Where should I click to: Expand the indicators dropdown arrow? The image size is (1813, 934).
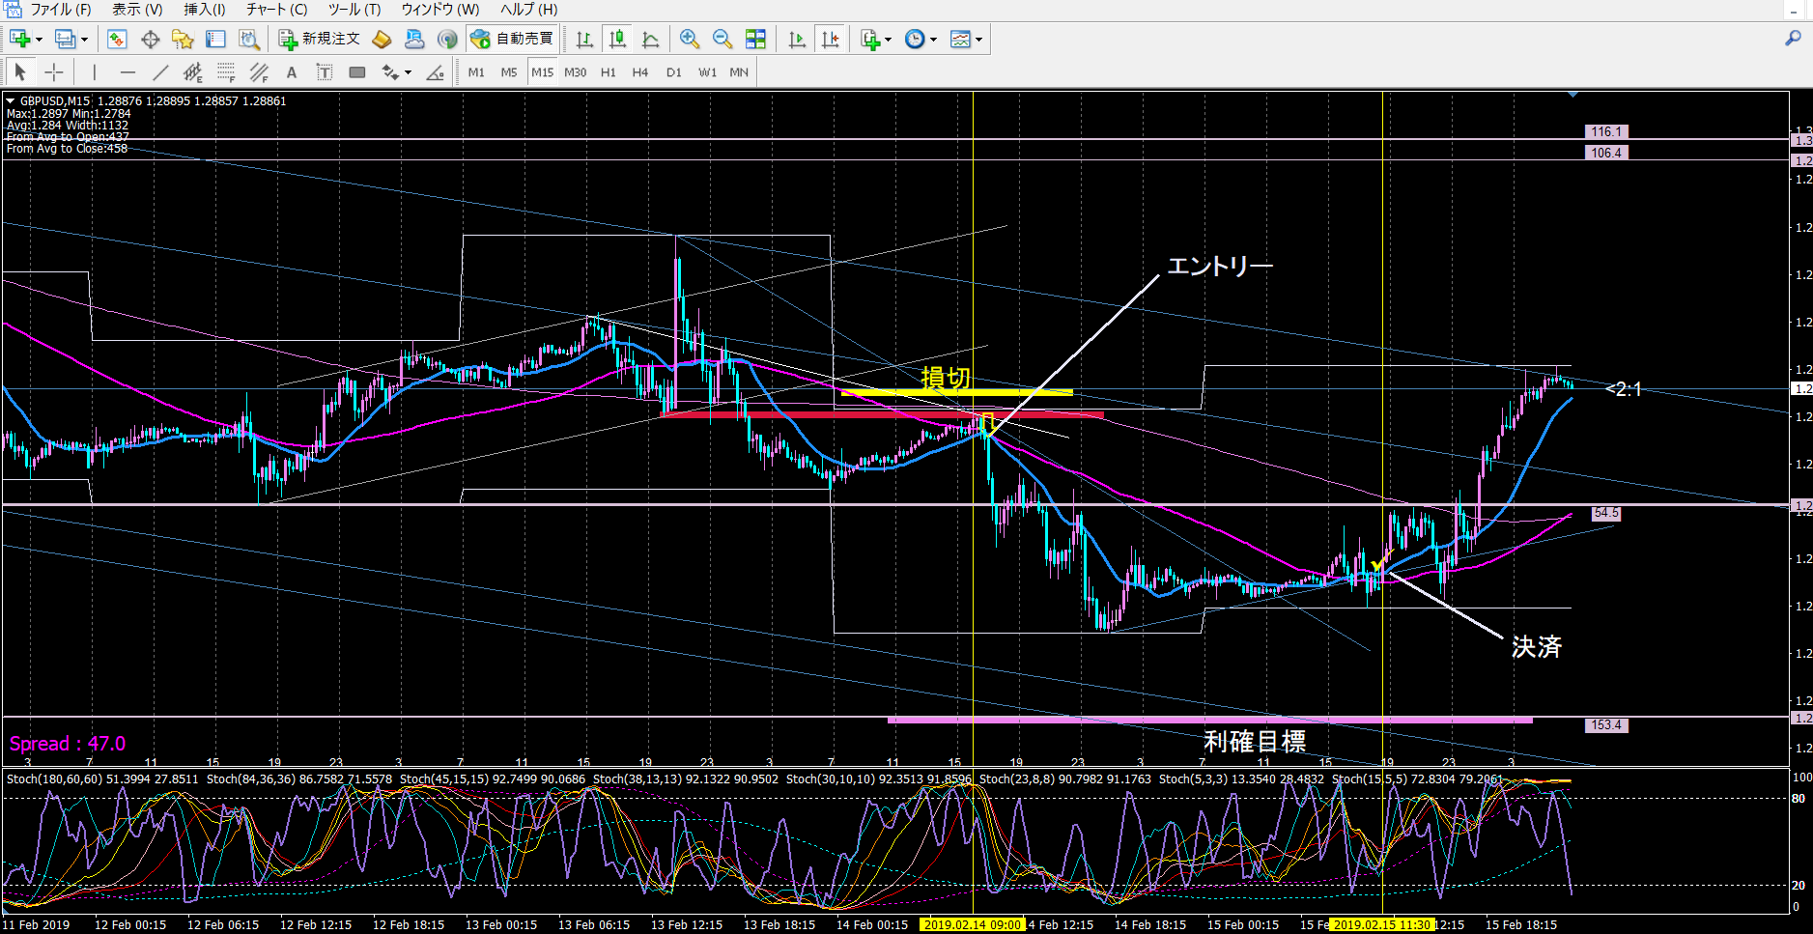pyautogui.click(x=889, y=40)
